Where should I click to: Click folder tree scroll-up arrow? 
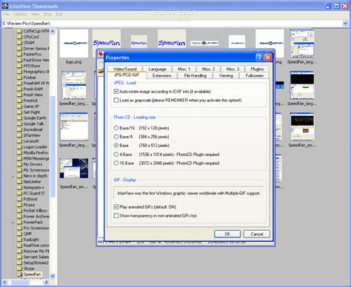[x=53, y=31]
